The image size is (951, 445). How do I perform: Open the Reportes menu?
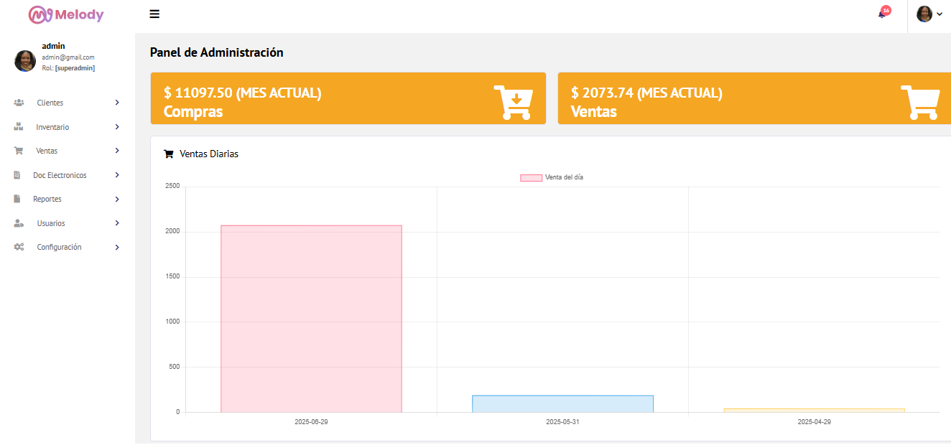coord(68,199)
